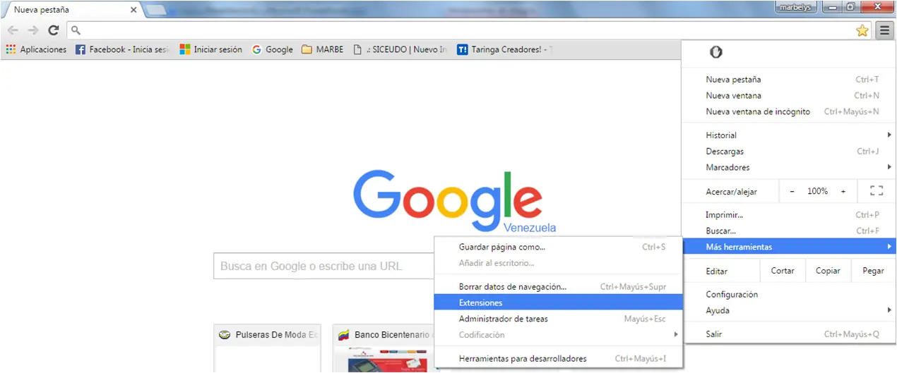897x373 pixels.
Task: Open the Pulseras De Moda thumbnail
Action: coord(268,348)
